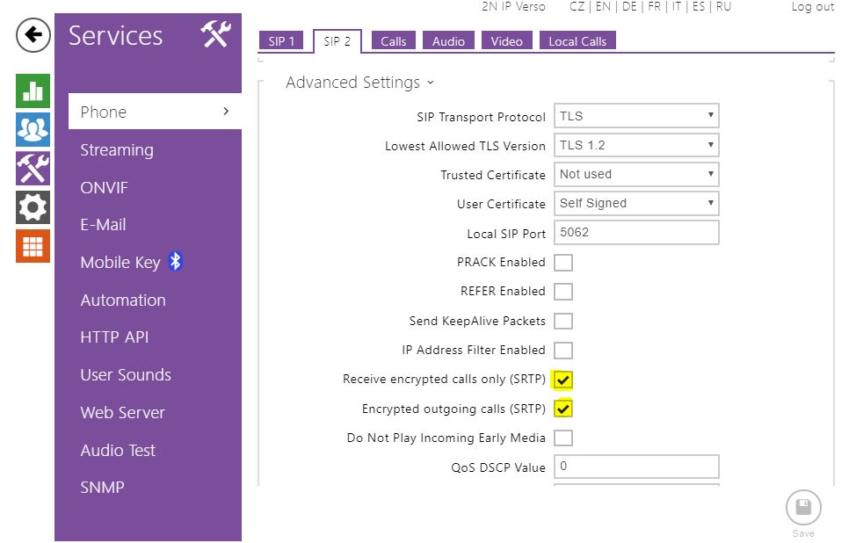This screenshot has height=543, width=856.
Task: Open the green Status chart icon
Action: [x=33, y=90]
